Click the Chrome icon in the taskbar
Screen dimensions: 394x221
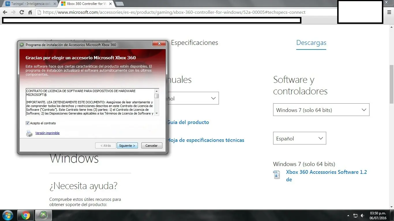(x=26, y=215)
